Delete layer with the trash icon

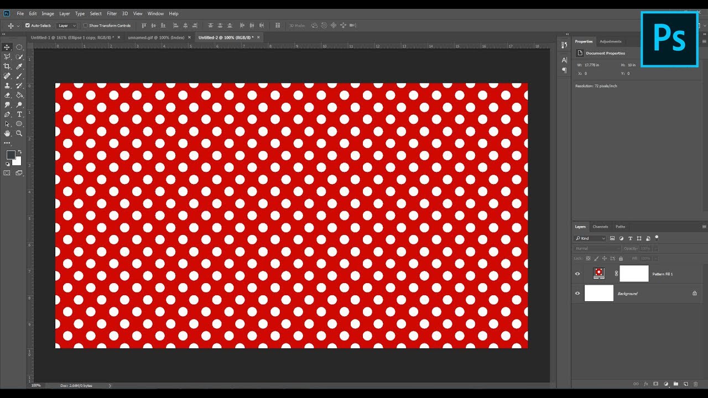(x=695, y=384)
